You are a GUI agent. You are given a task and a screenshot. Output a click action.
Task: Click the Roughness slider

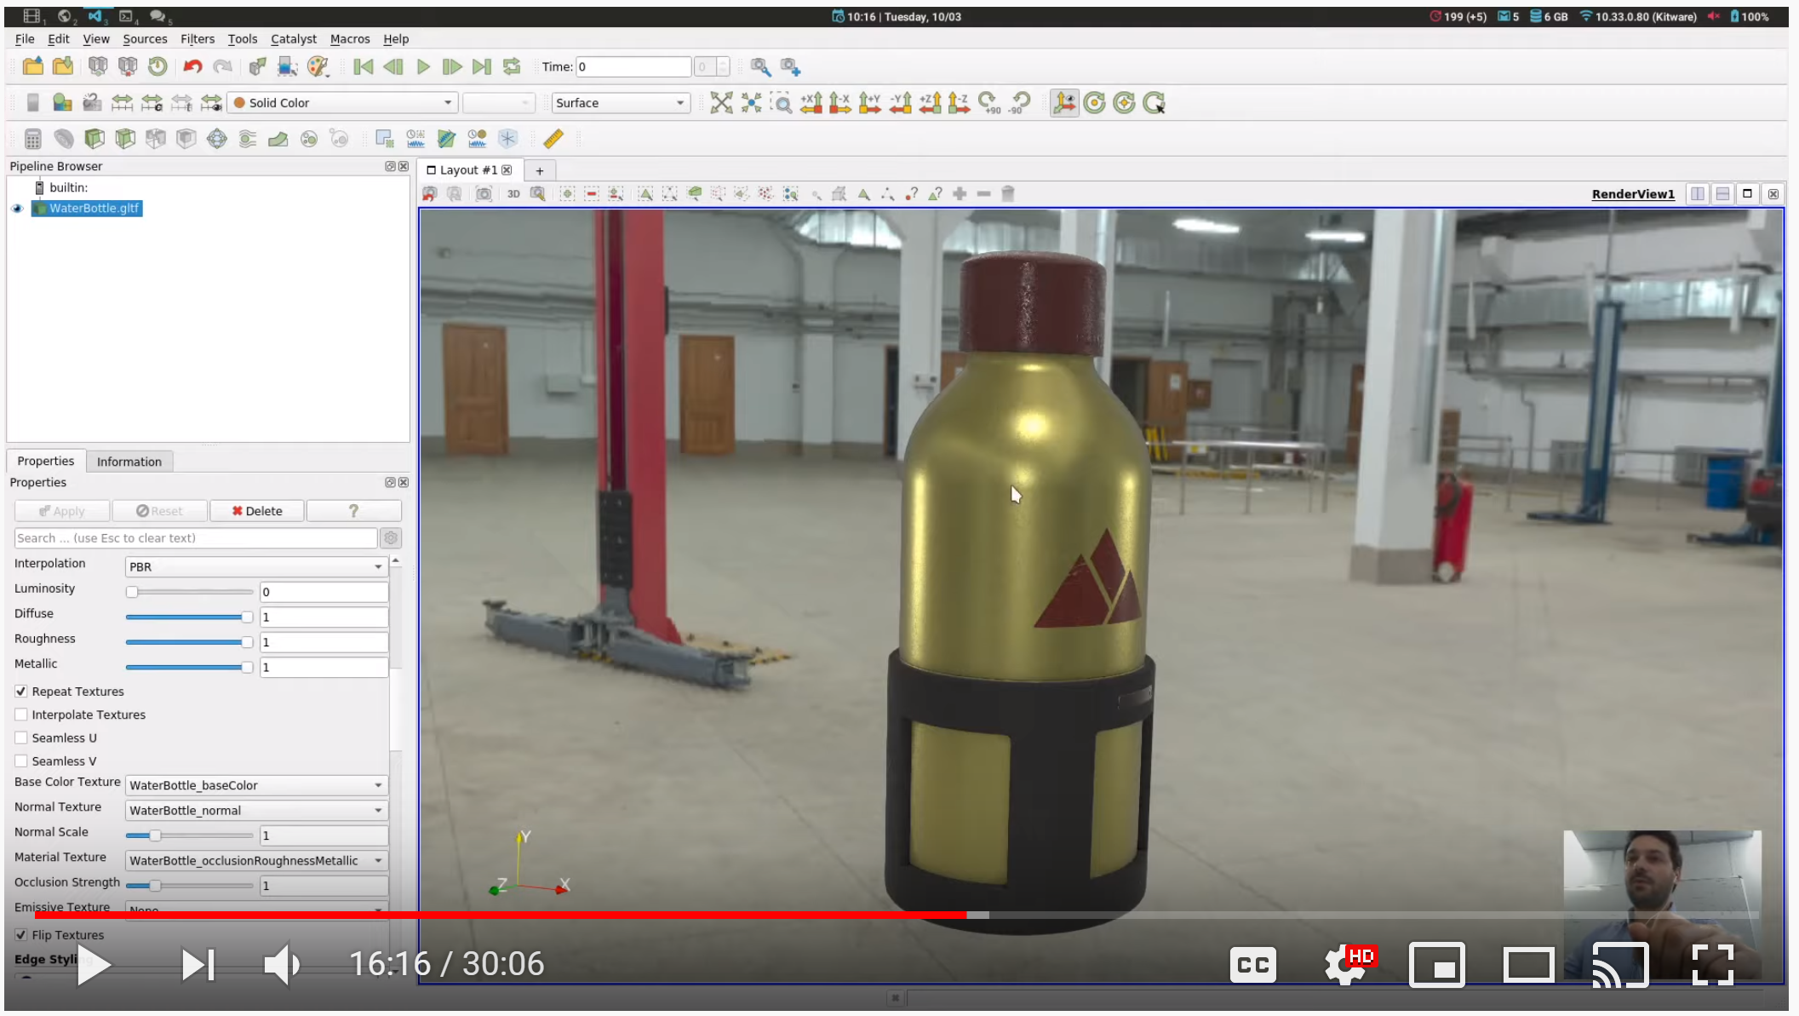(x=189, y=642)
